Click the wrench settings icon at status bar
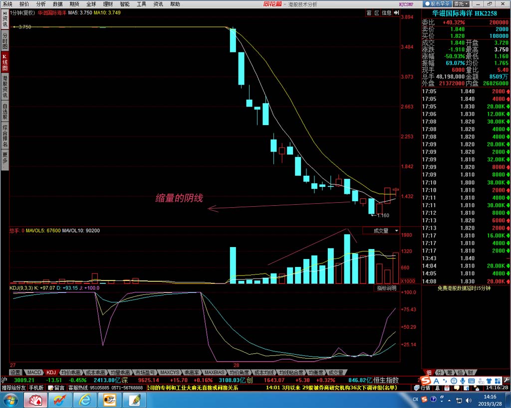Image resolution: width=511 pixels, height=408 pixels. [x=506, y=380]
